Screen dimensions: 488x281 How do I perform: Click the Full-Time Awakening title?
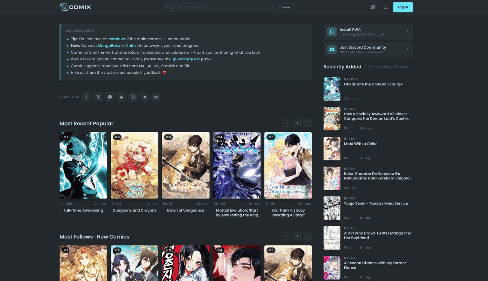click(83, 211)
